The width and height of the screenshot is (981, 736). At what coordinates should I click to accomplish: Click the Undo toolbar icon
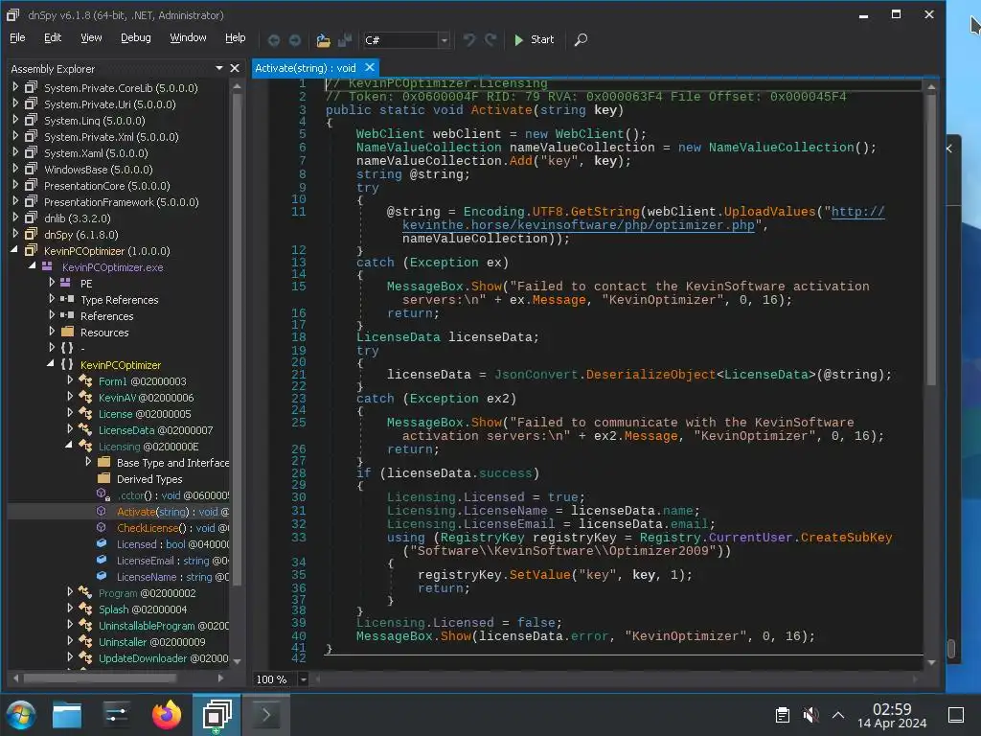[x=468, y=40]
